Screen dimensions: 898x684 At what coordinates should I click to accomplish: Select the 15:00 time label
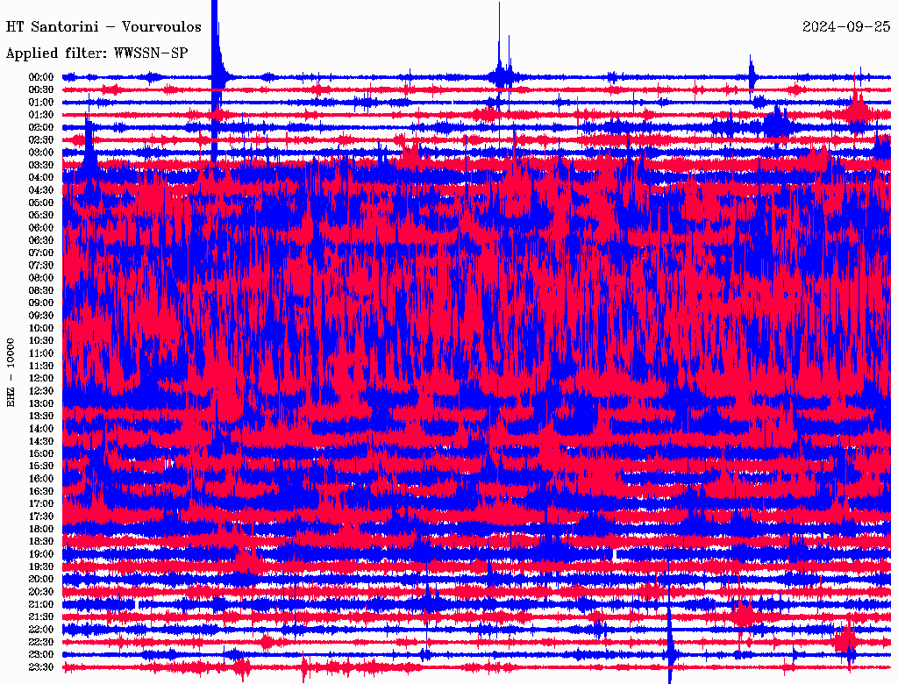pos(41,453)
